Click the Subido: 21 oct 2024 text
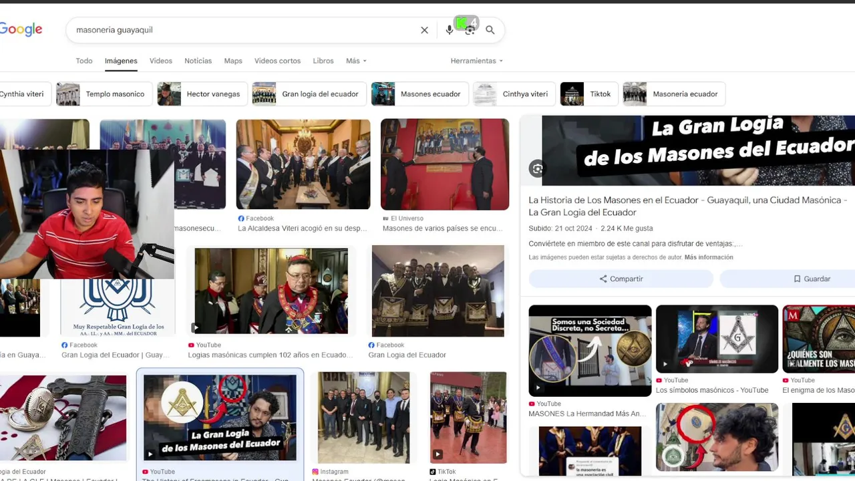 pos(561,228)
